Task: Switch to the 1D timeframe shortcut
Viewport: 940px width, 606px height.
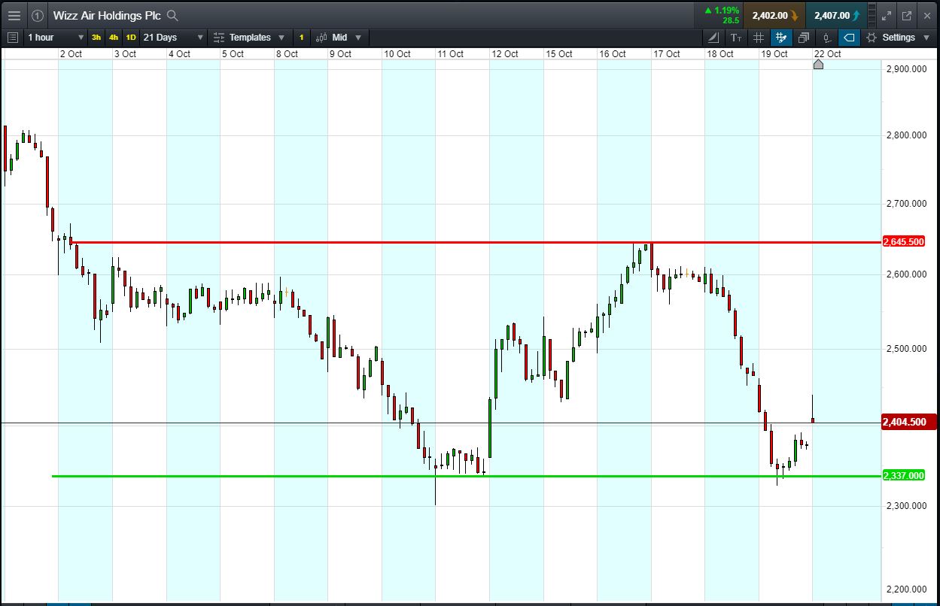Action: click(131, 38)
